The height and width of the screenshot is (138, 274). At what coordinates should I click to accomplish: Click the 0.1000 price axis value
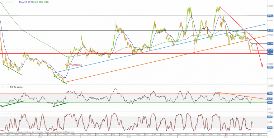(270, 64)
